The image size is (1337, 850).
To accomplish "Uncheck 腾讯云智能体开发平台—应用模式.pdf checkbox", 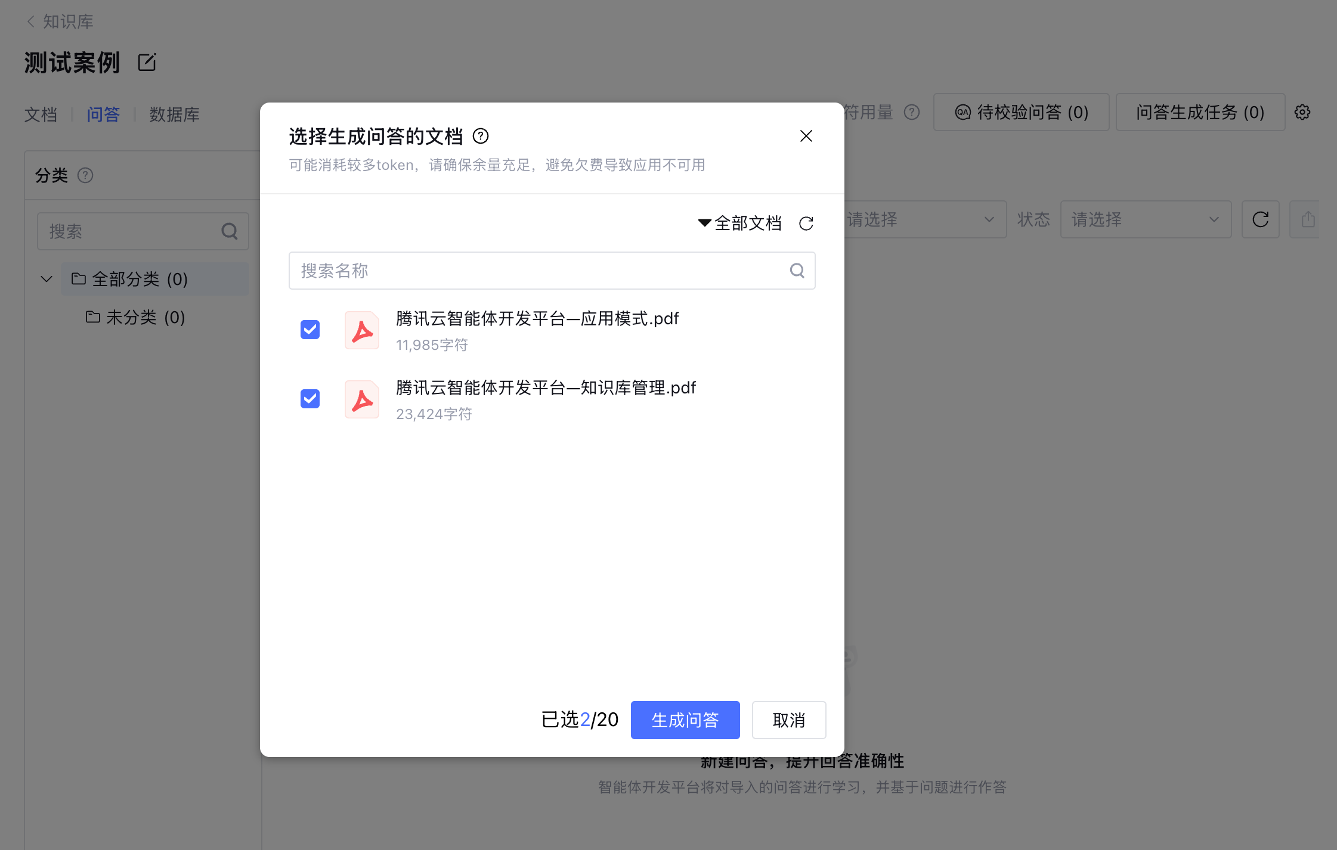I will pyautogui.click(x=310, y=330).
